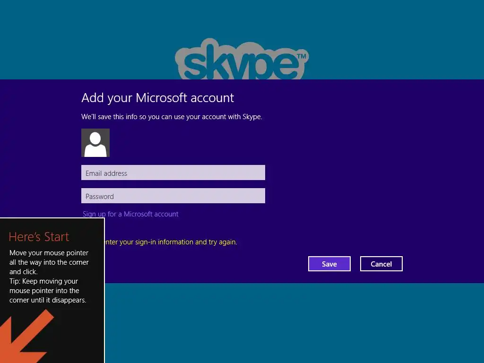Click the 'Add your Microsoft account' heading
484x363 pixels.
(158, 98)
